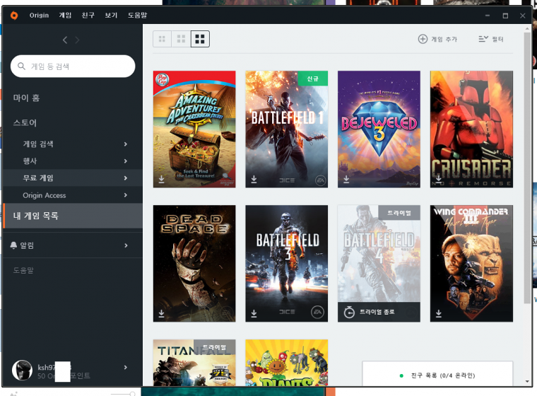537x396 pixels.
Task: Download Dead Space via arrow icon
Action: click(161, 313)
